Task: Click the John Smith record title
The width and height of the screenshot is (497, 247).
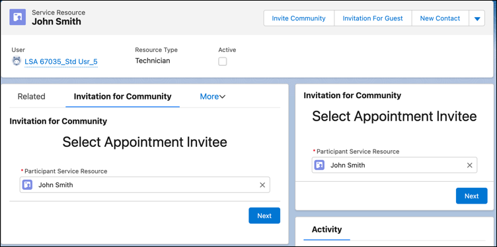Action: click(x=56, y=22)
